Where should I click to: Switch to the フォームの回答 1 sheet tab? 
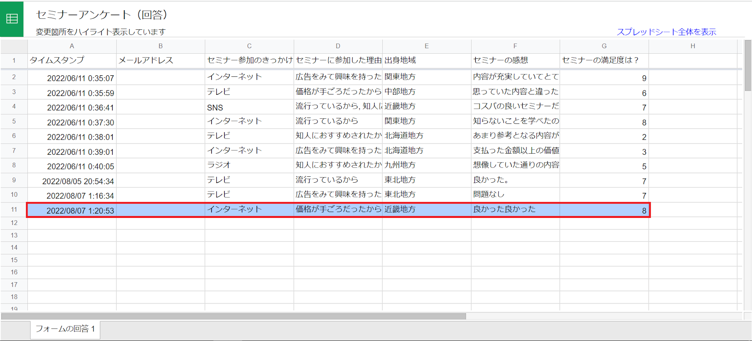65,329
